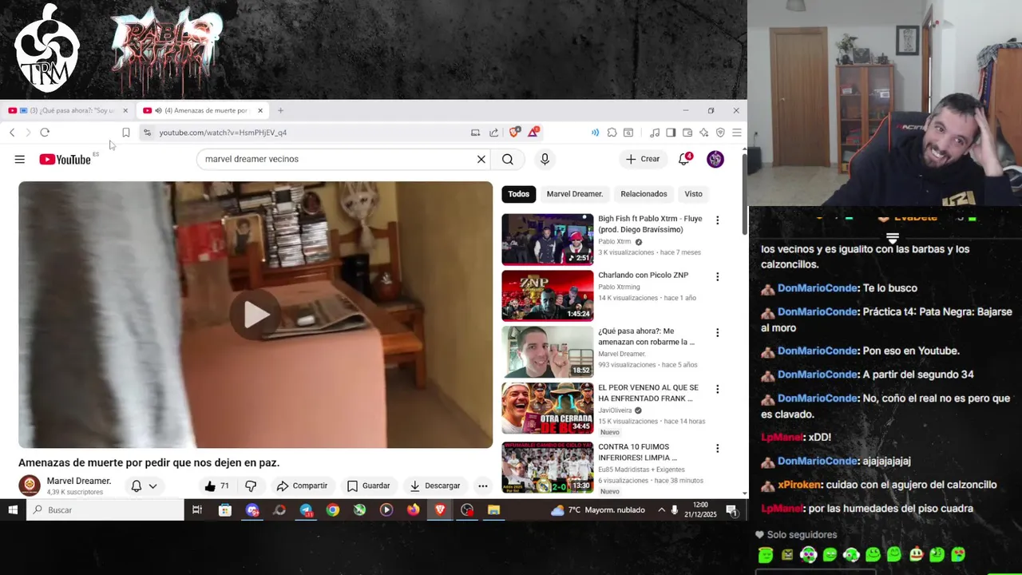Expand notification options chevron next to bell
This screenshot has width=1022, height=575.
point(153,486)
